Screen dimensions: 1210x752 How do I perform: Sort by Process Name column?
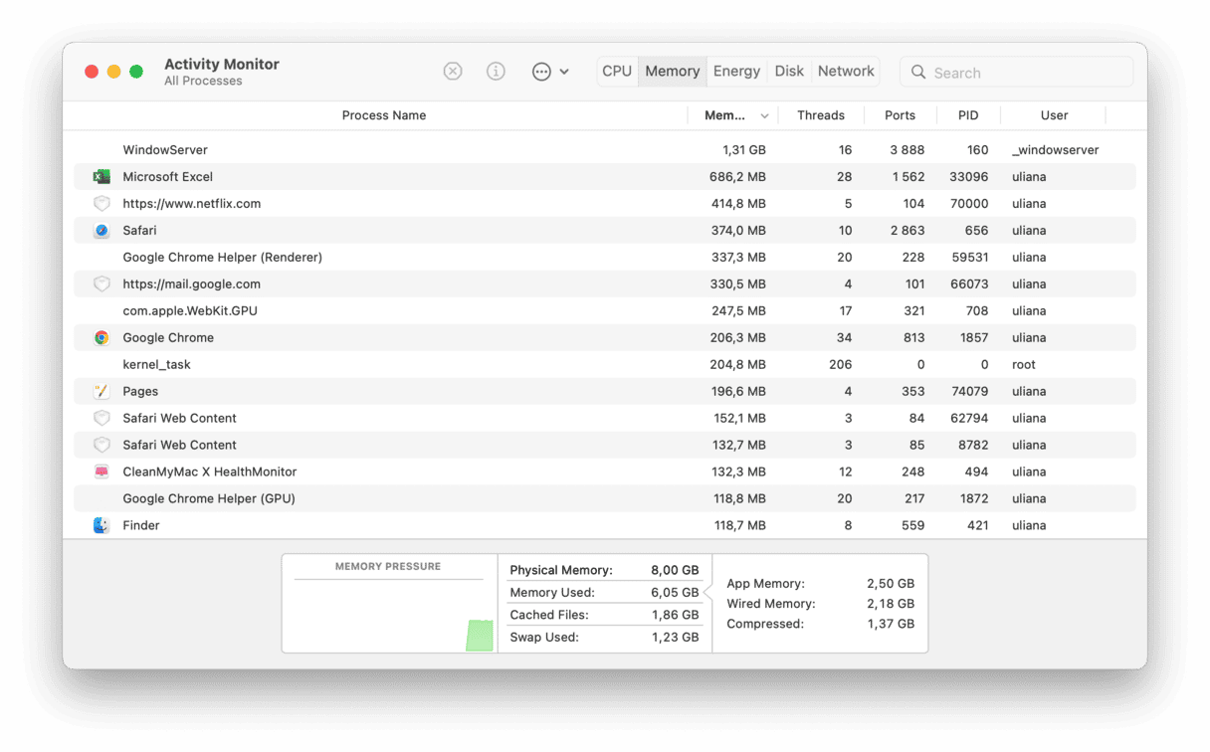click(x=384, y=115)
